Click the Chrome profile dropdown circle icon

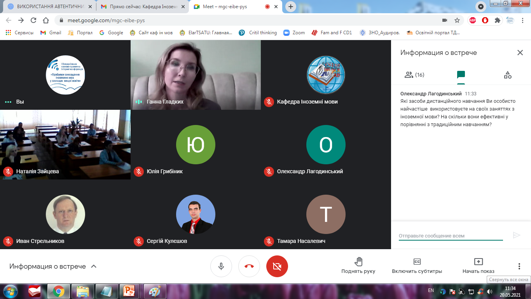pos(481,7)
